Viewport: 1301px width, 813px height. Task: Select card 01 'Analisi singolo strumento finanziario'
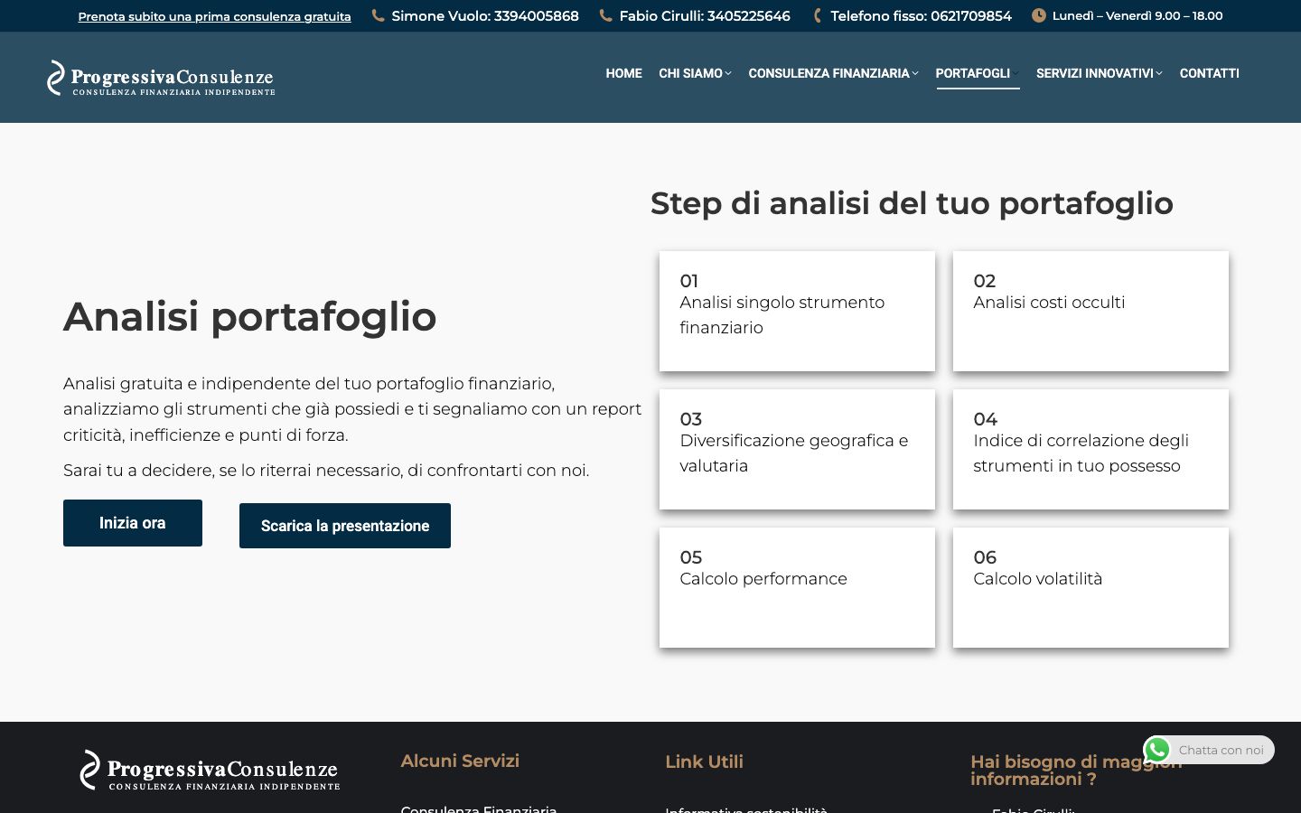797,311
